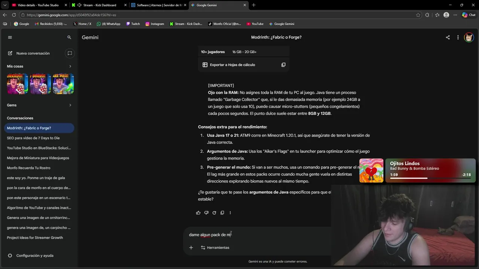Reload the current page

point(14,15)
